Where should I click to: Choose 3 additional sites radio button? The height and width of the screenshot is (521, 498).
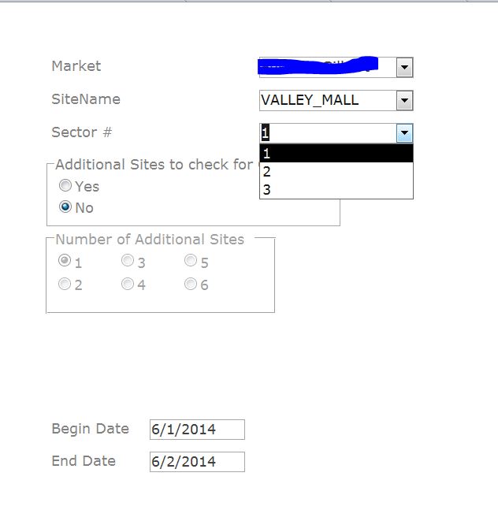pos(128,261)
